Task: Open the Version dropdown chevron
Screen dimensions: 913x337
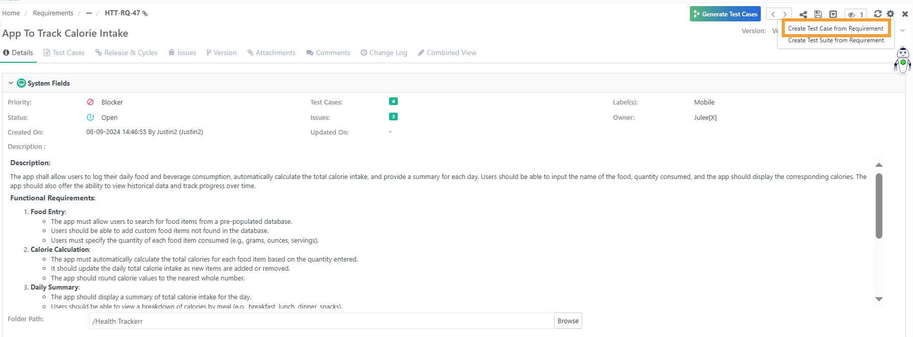Action: click(x=902, y=31)
